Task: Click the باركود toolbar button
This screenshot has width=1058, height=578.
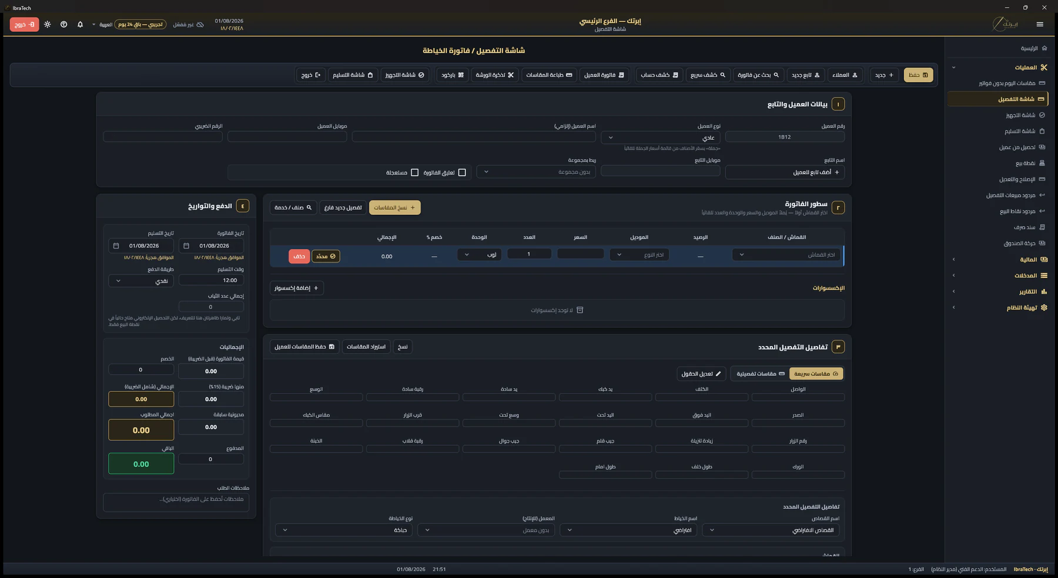Action: (453, 75)
